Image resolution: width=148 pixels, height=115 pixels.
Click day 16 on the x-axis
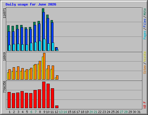(x=74, y=112)
